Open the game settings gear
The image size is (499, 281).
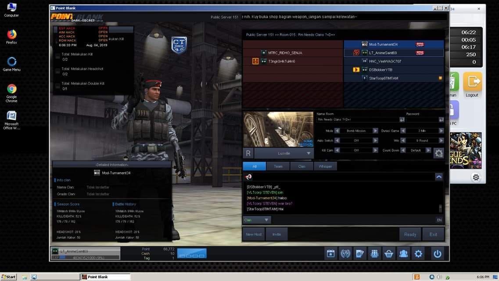click(x=418, y=254)
